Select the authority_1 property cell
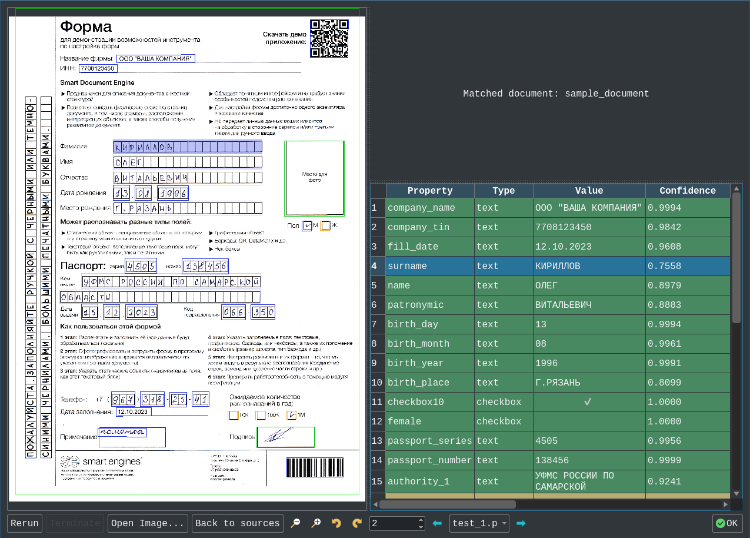The width and height of the screenshot is (750, 538). 430,481
